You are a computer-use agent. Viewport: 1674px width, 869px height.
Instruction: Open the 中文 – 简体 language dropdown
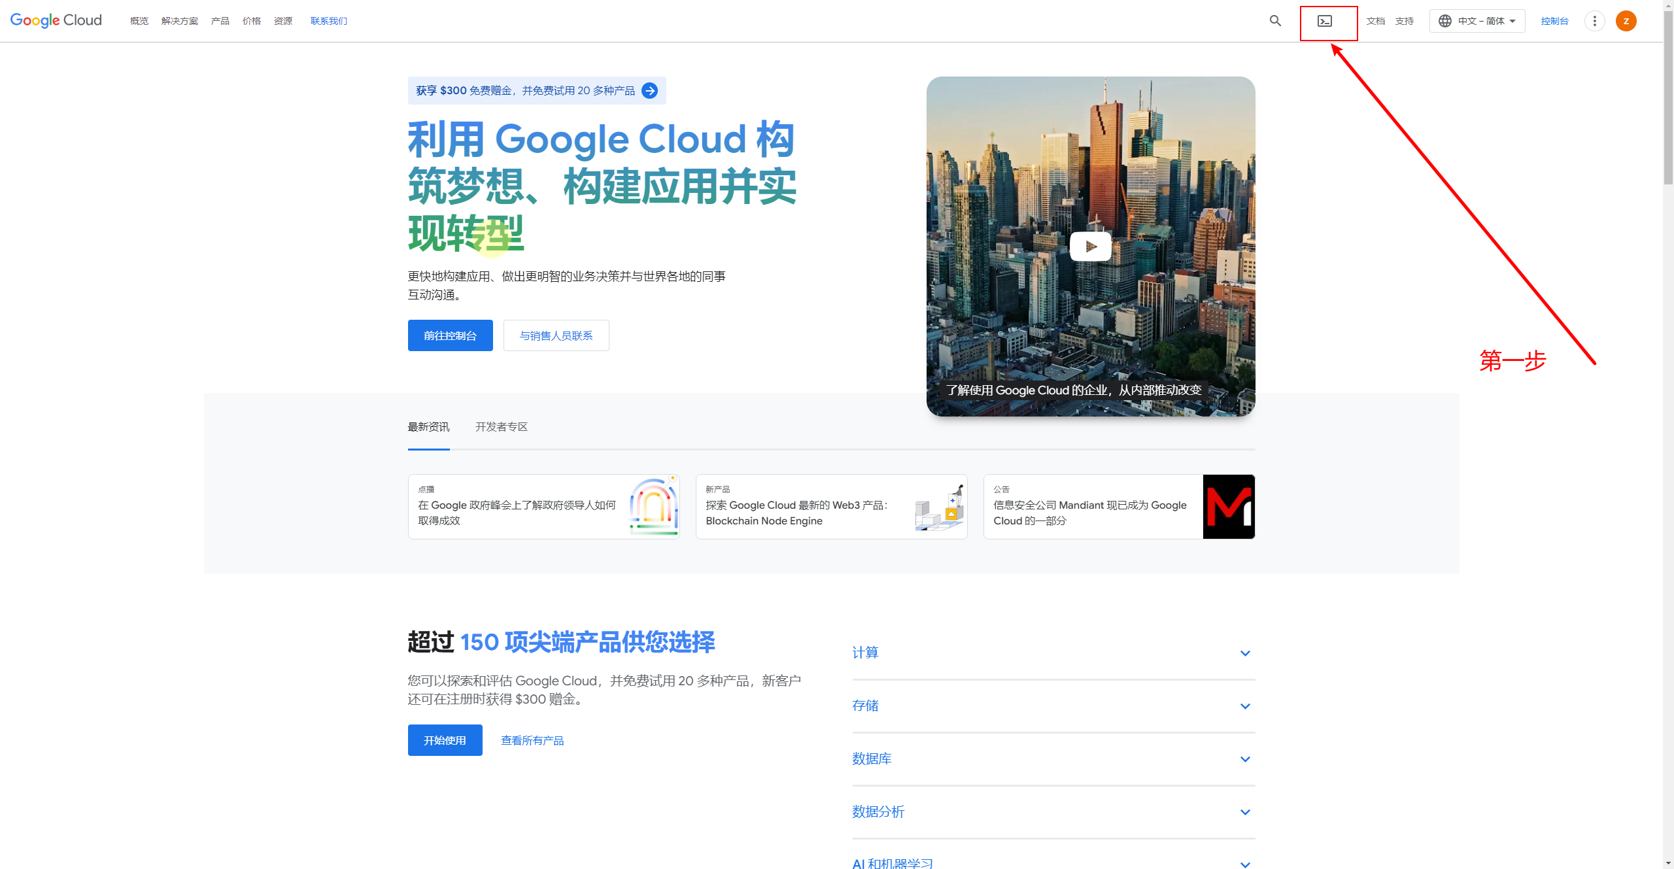pyautogui.click(x=1477, y=21)
